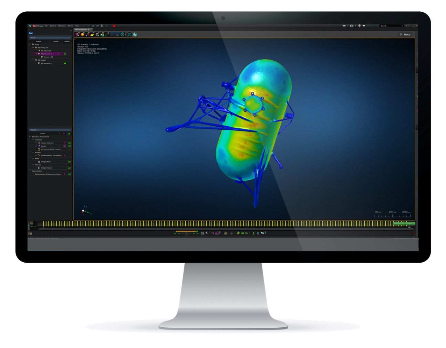Toggle the Active checkmark for GD Scenario 1

(58, 54)
